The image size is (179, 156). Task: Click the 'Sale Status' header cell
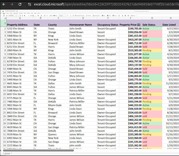coord(152,23)
